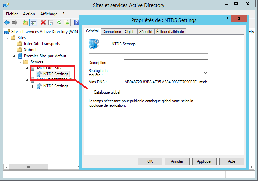Viewport: 258px width, 181px height.
Task: Click the forward arrow in toolbar
Action: pyautogui.click(x=15, y=22)
